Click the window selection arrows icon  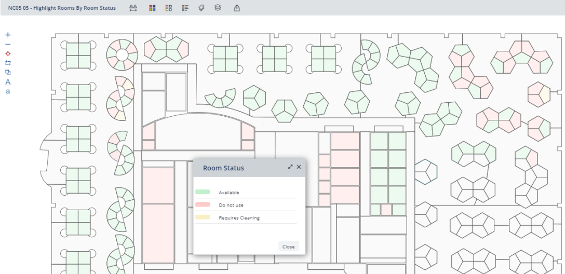pyautogui.click(x=8, y=63)
